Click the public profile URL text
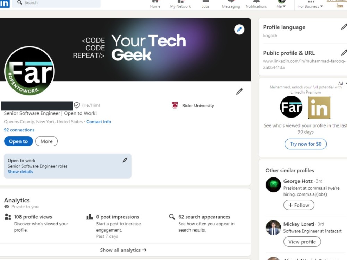This screenshot has width=347, height=260. (304, 64)
